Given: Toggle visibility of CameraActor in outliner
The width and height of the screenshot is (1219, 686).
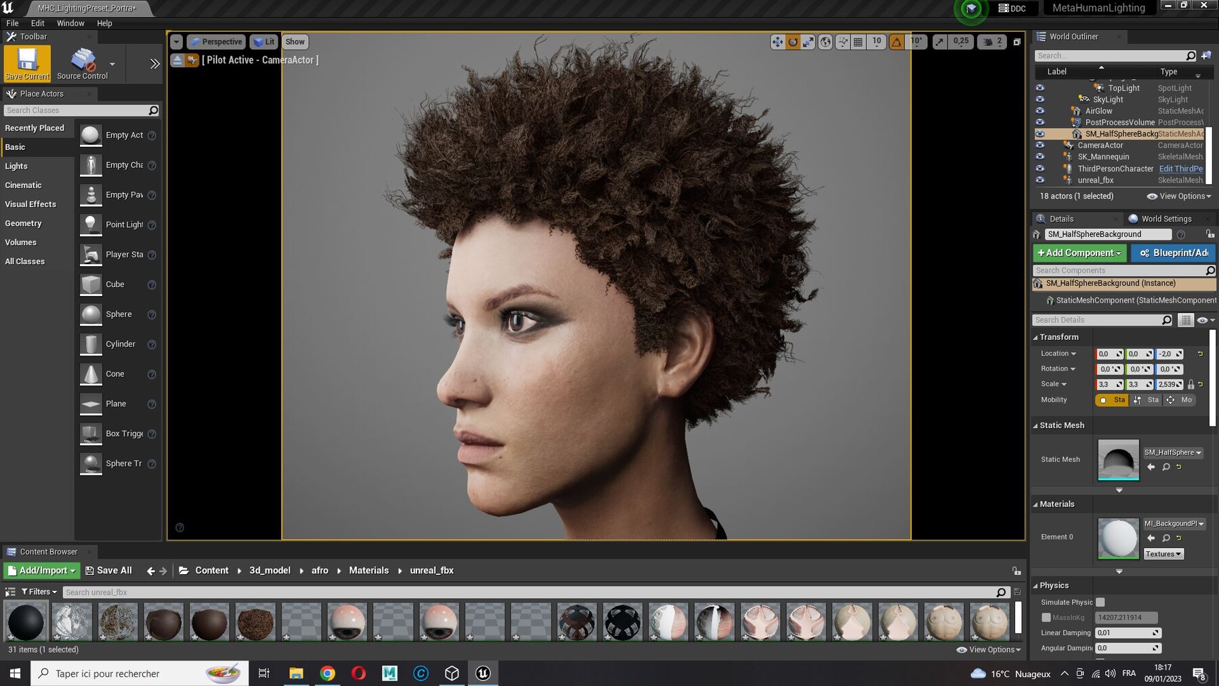Looking at the screenshot, I should (x=1040, y=146).
